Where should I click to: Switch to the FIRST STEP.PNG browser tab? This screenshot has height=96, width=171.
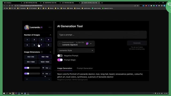click(x=32, y=3)
